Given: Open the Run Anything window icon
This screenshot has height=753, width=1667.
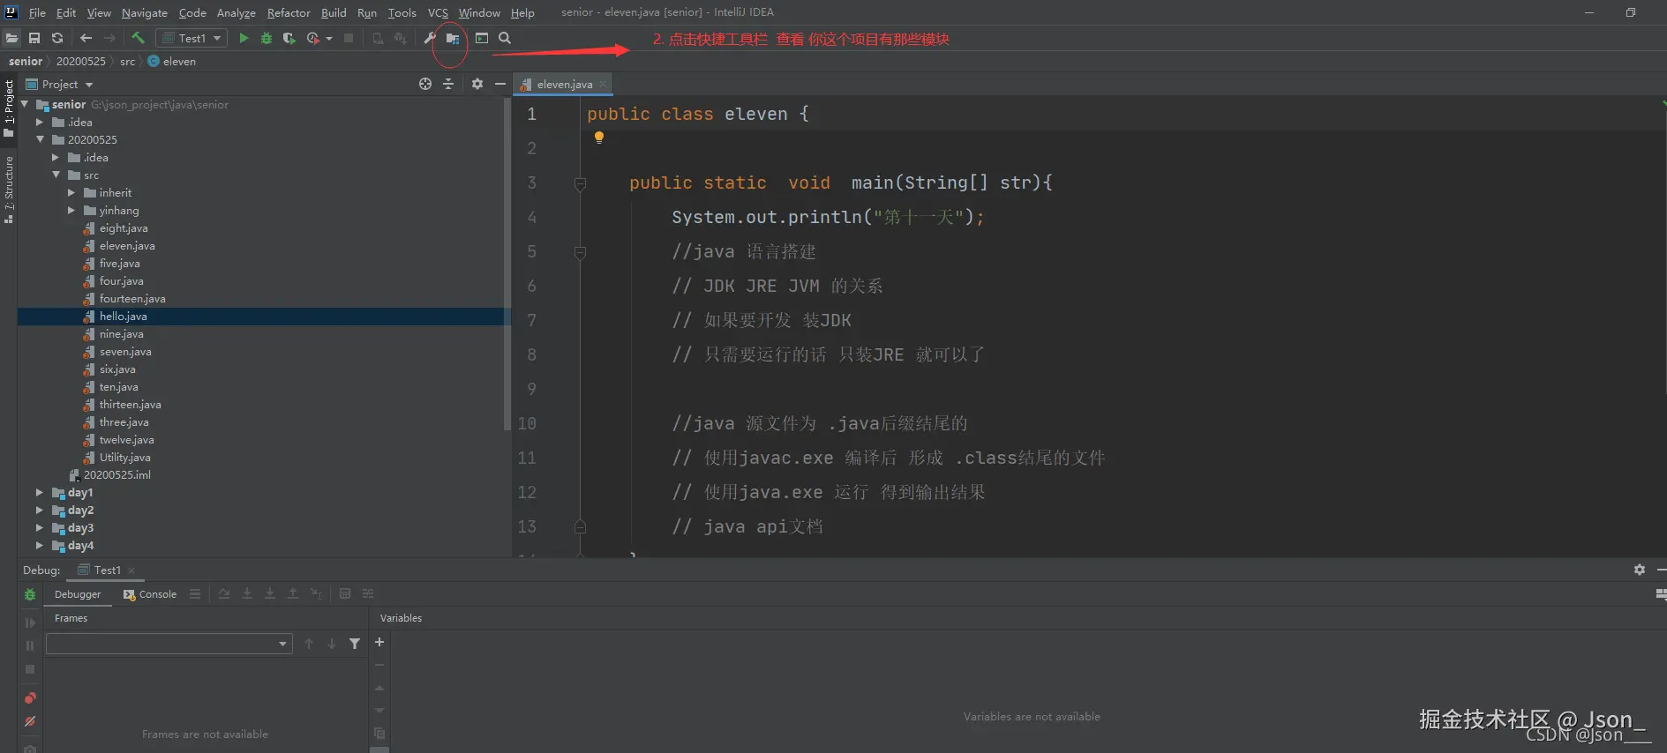Looking at the screenshot, I should [482, 38].
